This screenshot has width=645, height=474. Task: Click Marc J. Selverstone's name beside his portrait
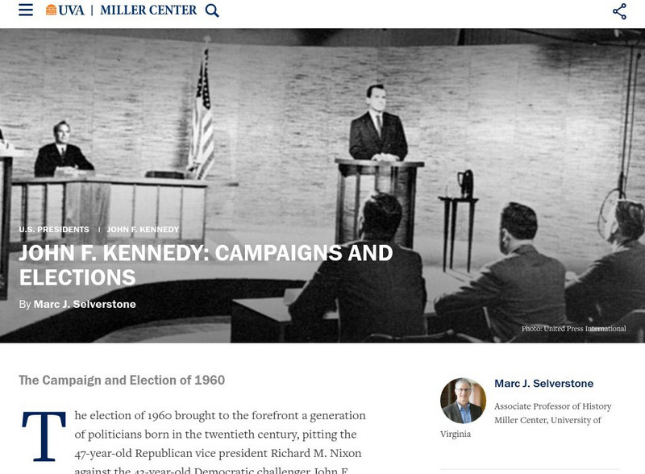[543, 384]
